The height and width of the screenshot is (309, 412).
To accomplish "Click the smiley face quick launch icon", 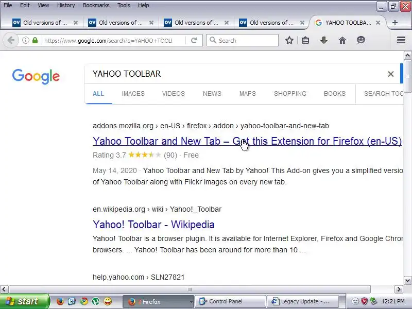I will (x=108, y=301).
